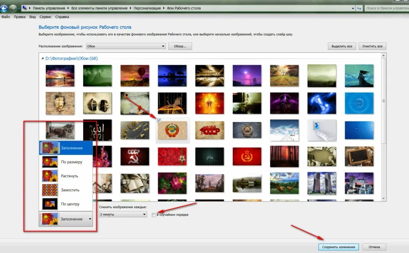Select the golden clock wallpaper thumbnail
Image resolution: width=409 pixels, height=253 pixels.
(135, 130)
